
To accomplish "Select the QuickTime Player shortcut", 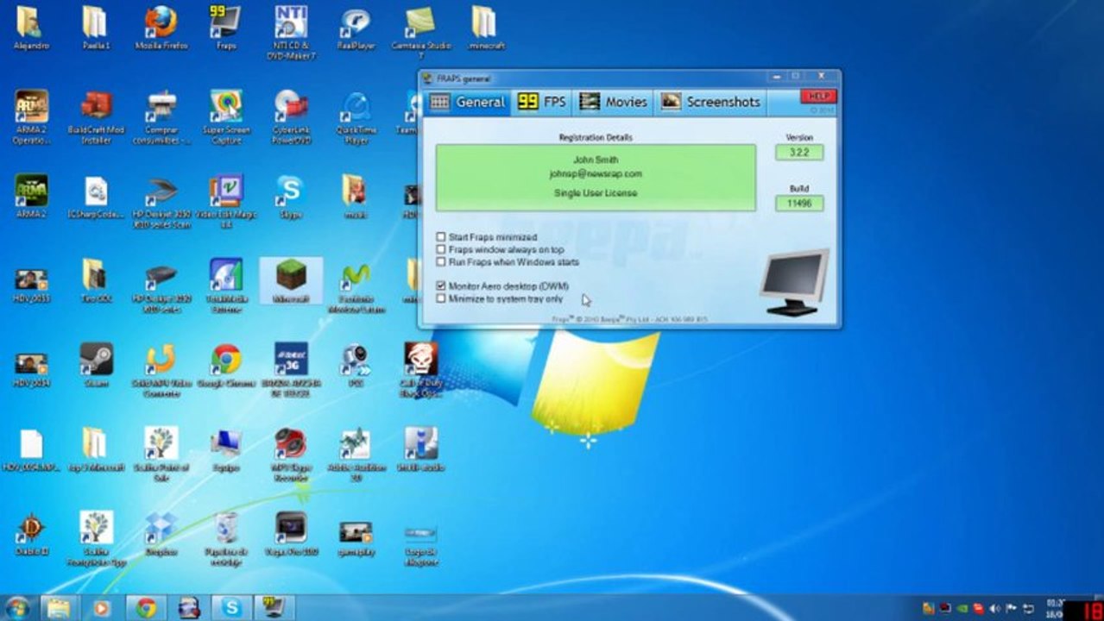I will [356, 116].
